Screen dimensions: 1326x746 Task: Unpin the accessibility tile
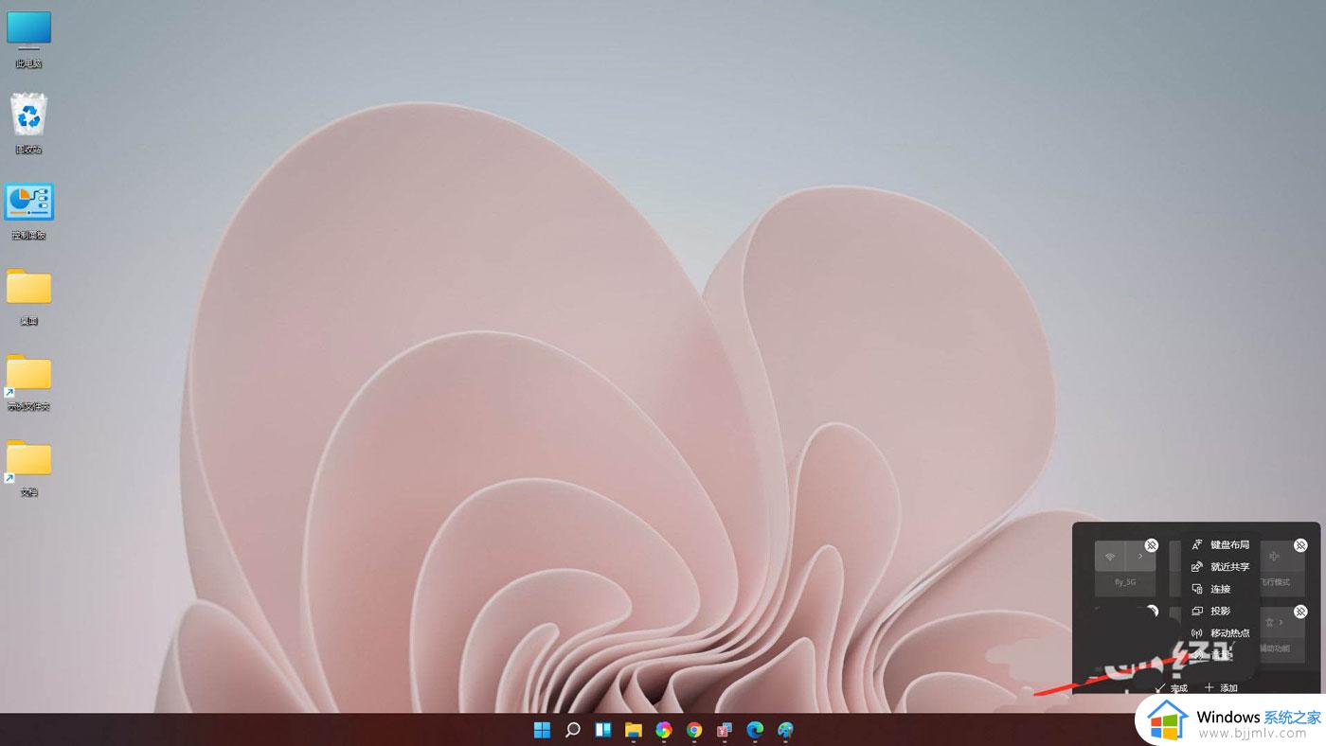coord(1300,612)
